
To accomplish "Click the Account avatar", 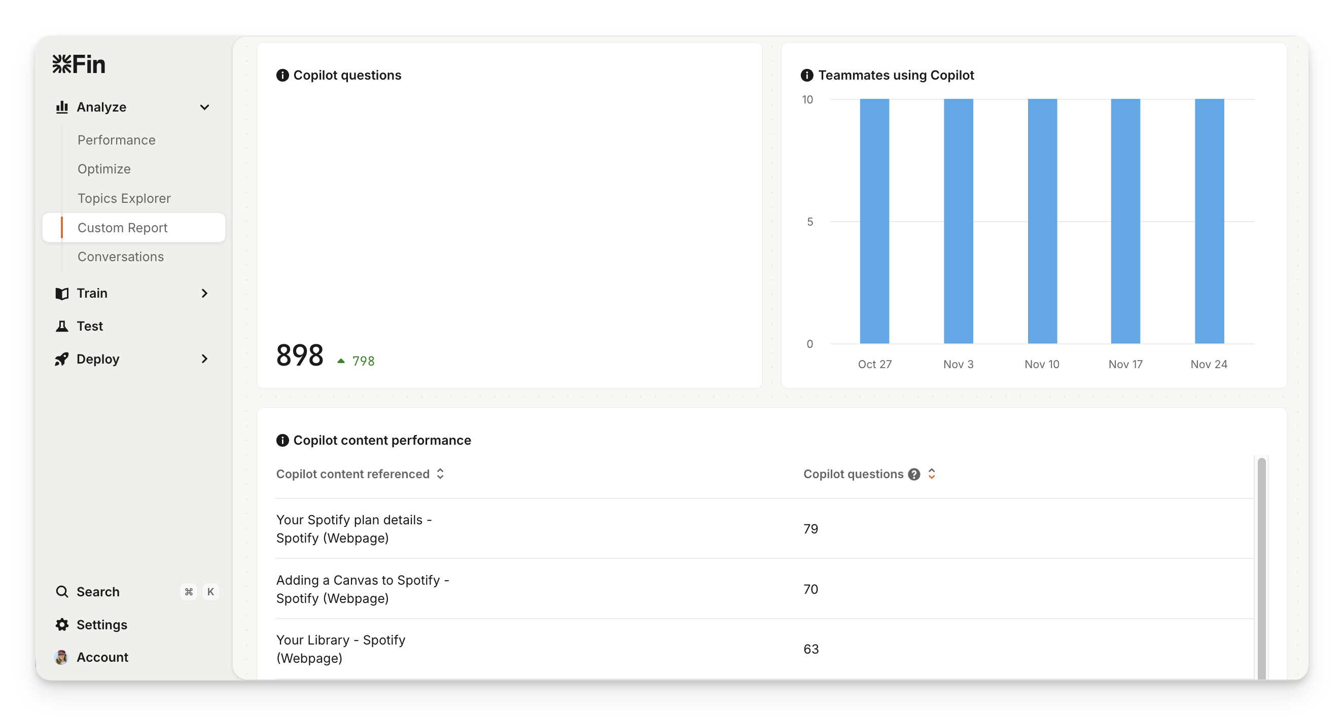I will tap(61, 657).
